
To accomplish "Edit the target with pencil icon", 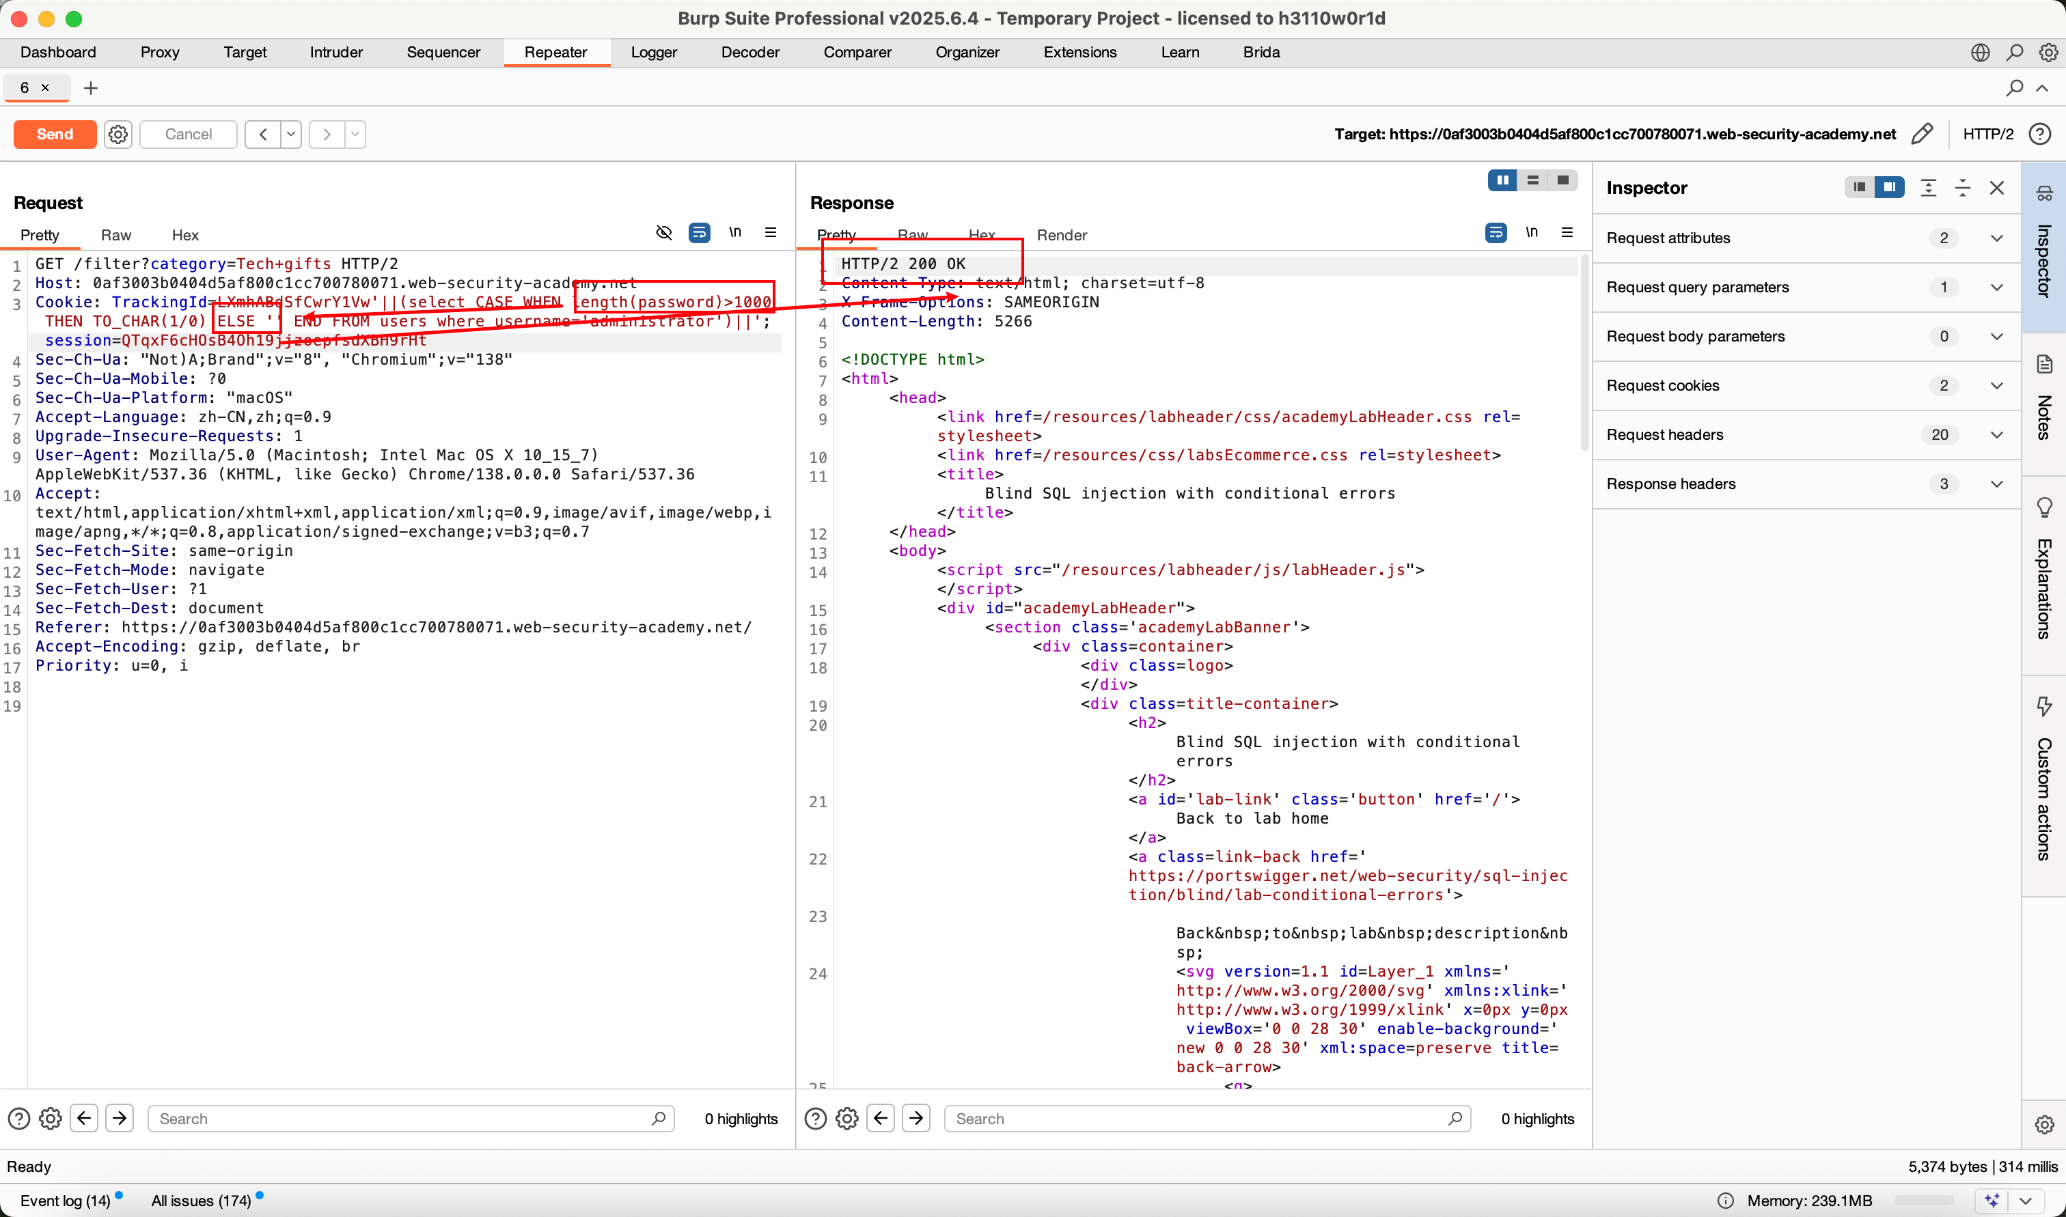I will click(x=1922, y=134).
